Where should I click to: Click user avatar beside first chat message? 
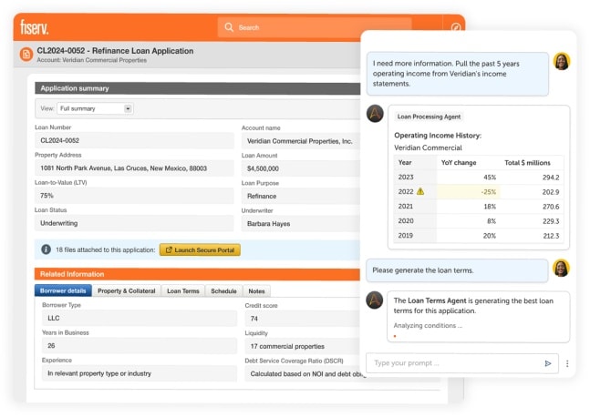tap(562, 62)
